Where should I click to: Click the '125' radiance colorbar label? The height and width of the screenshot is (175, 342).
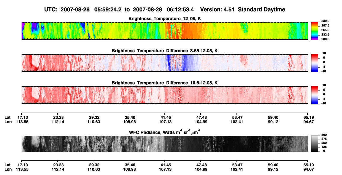coord(324,147)
